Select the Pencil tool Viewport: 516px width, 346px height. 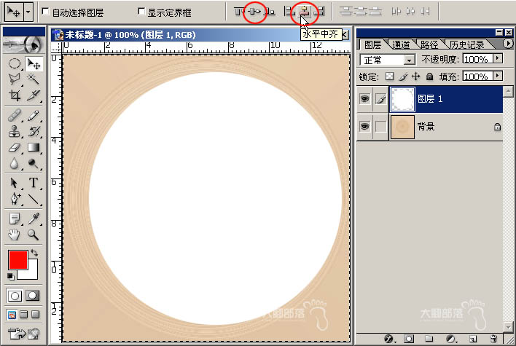coord(34,116)
